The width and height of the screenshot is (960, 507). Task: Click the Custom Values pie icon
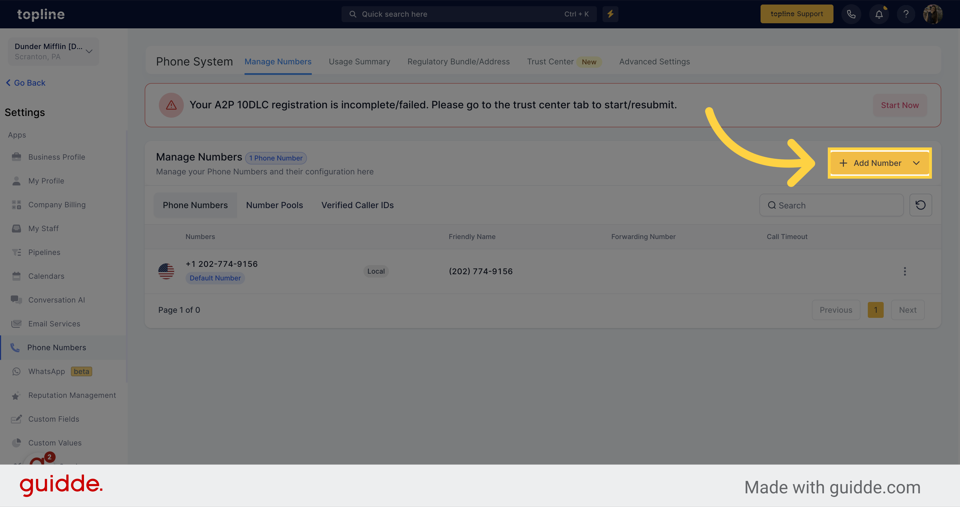16,443
